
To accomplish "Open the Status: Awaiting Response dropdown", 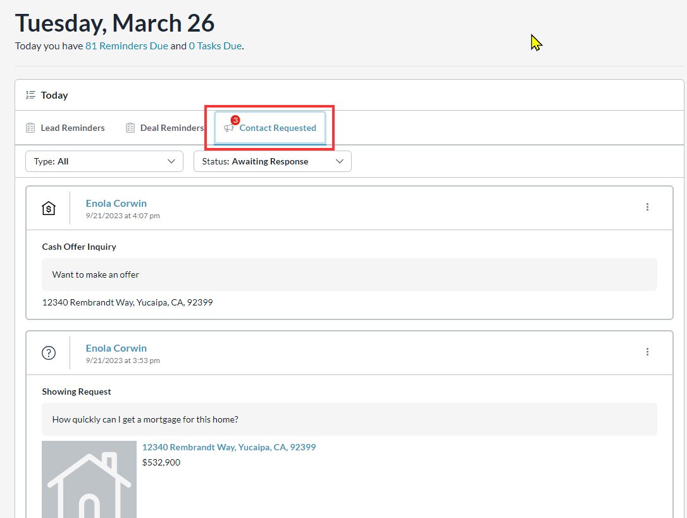I will click(272, 161).
